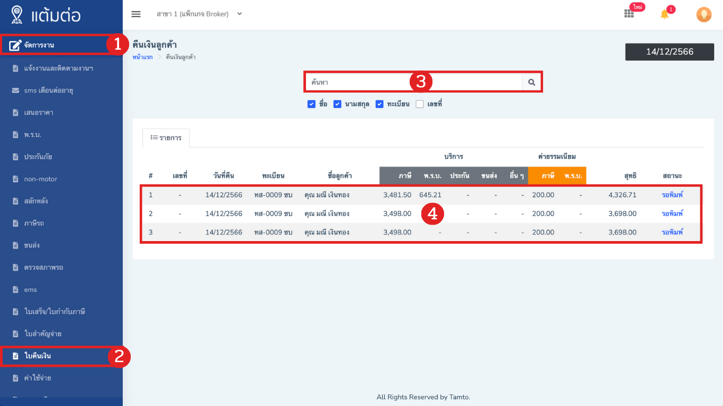Open ตรวจสภาพรถ menu item

click(43, 267)
